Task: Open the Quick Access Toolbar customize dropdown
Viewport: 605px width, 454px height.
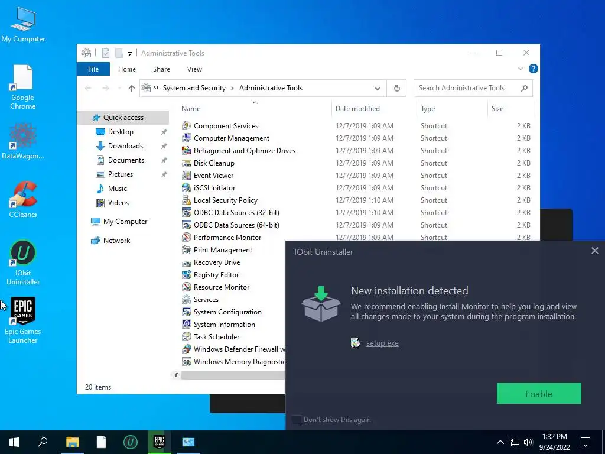Action: click(x=129, y=54)
